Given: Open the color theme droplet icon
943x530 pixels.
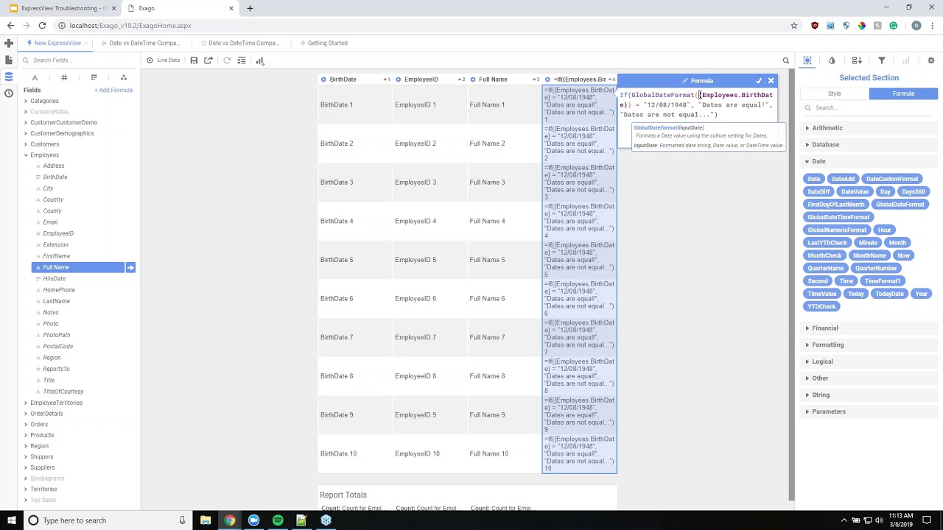Looking at the screenshot, I should point(832,60).
